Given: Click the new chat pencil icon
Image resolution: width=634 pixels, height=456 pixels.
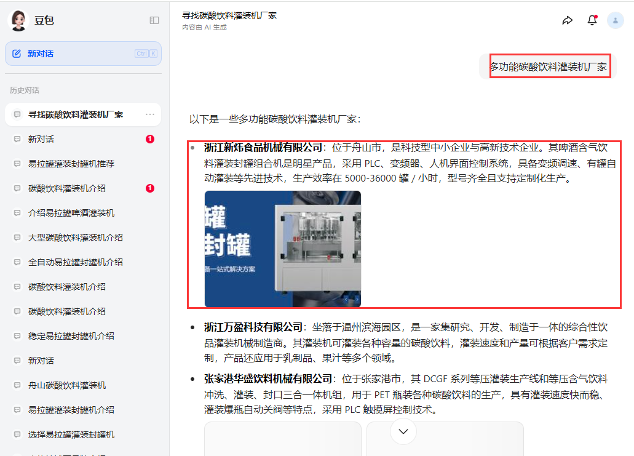Looking at the screenshot, I should (17, 54).
